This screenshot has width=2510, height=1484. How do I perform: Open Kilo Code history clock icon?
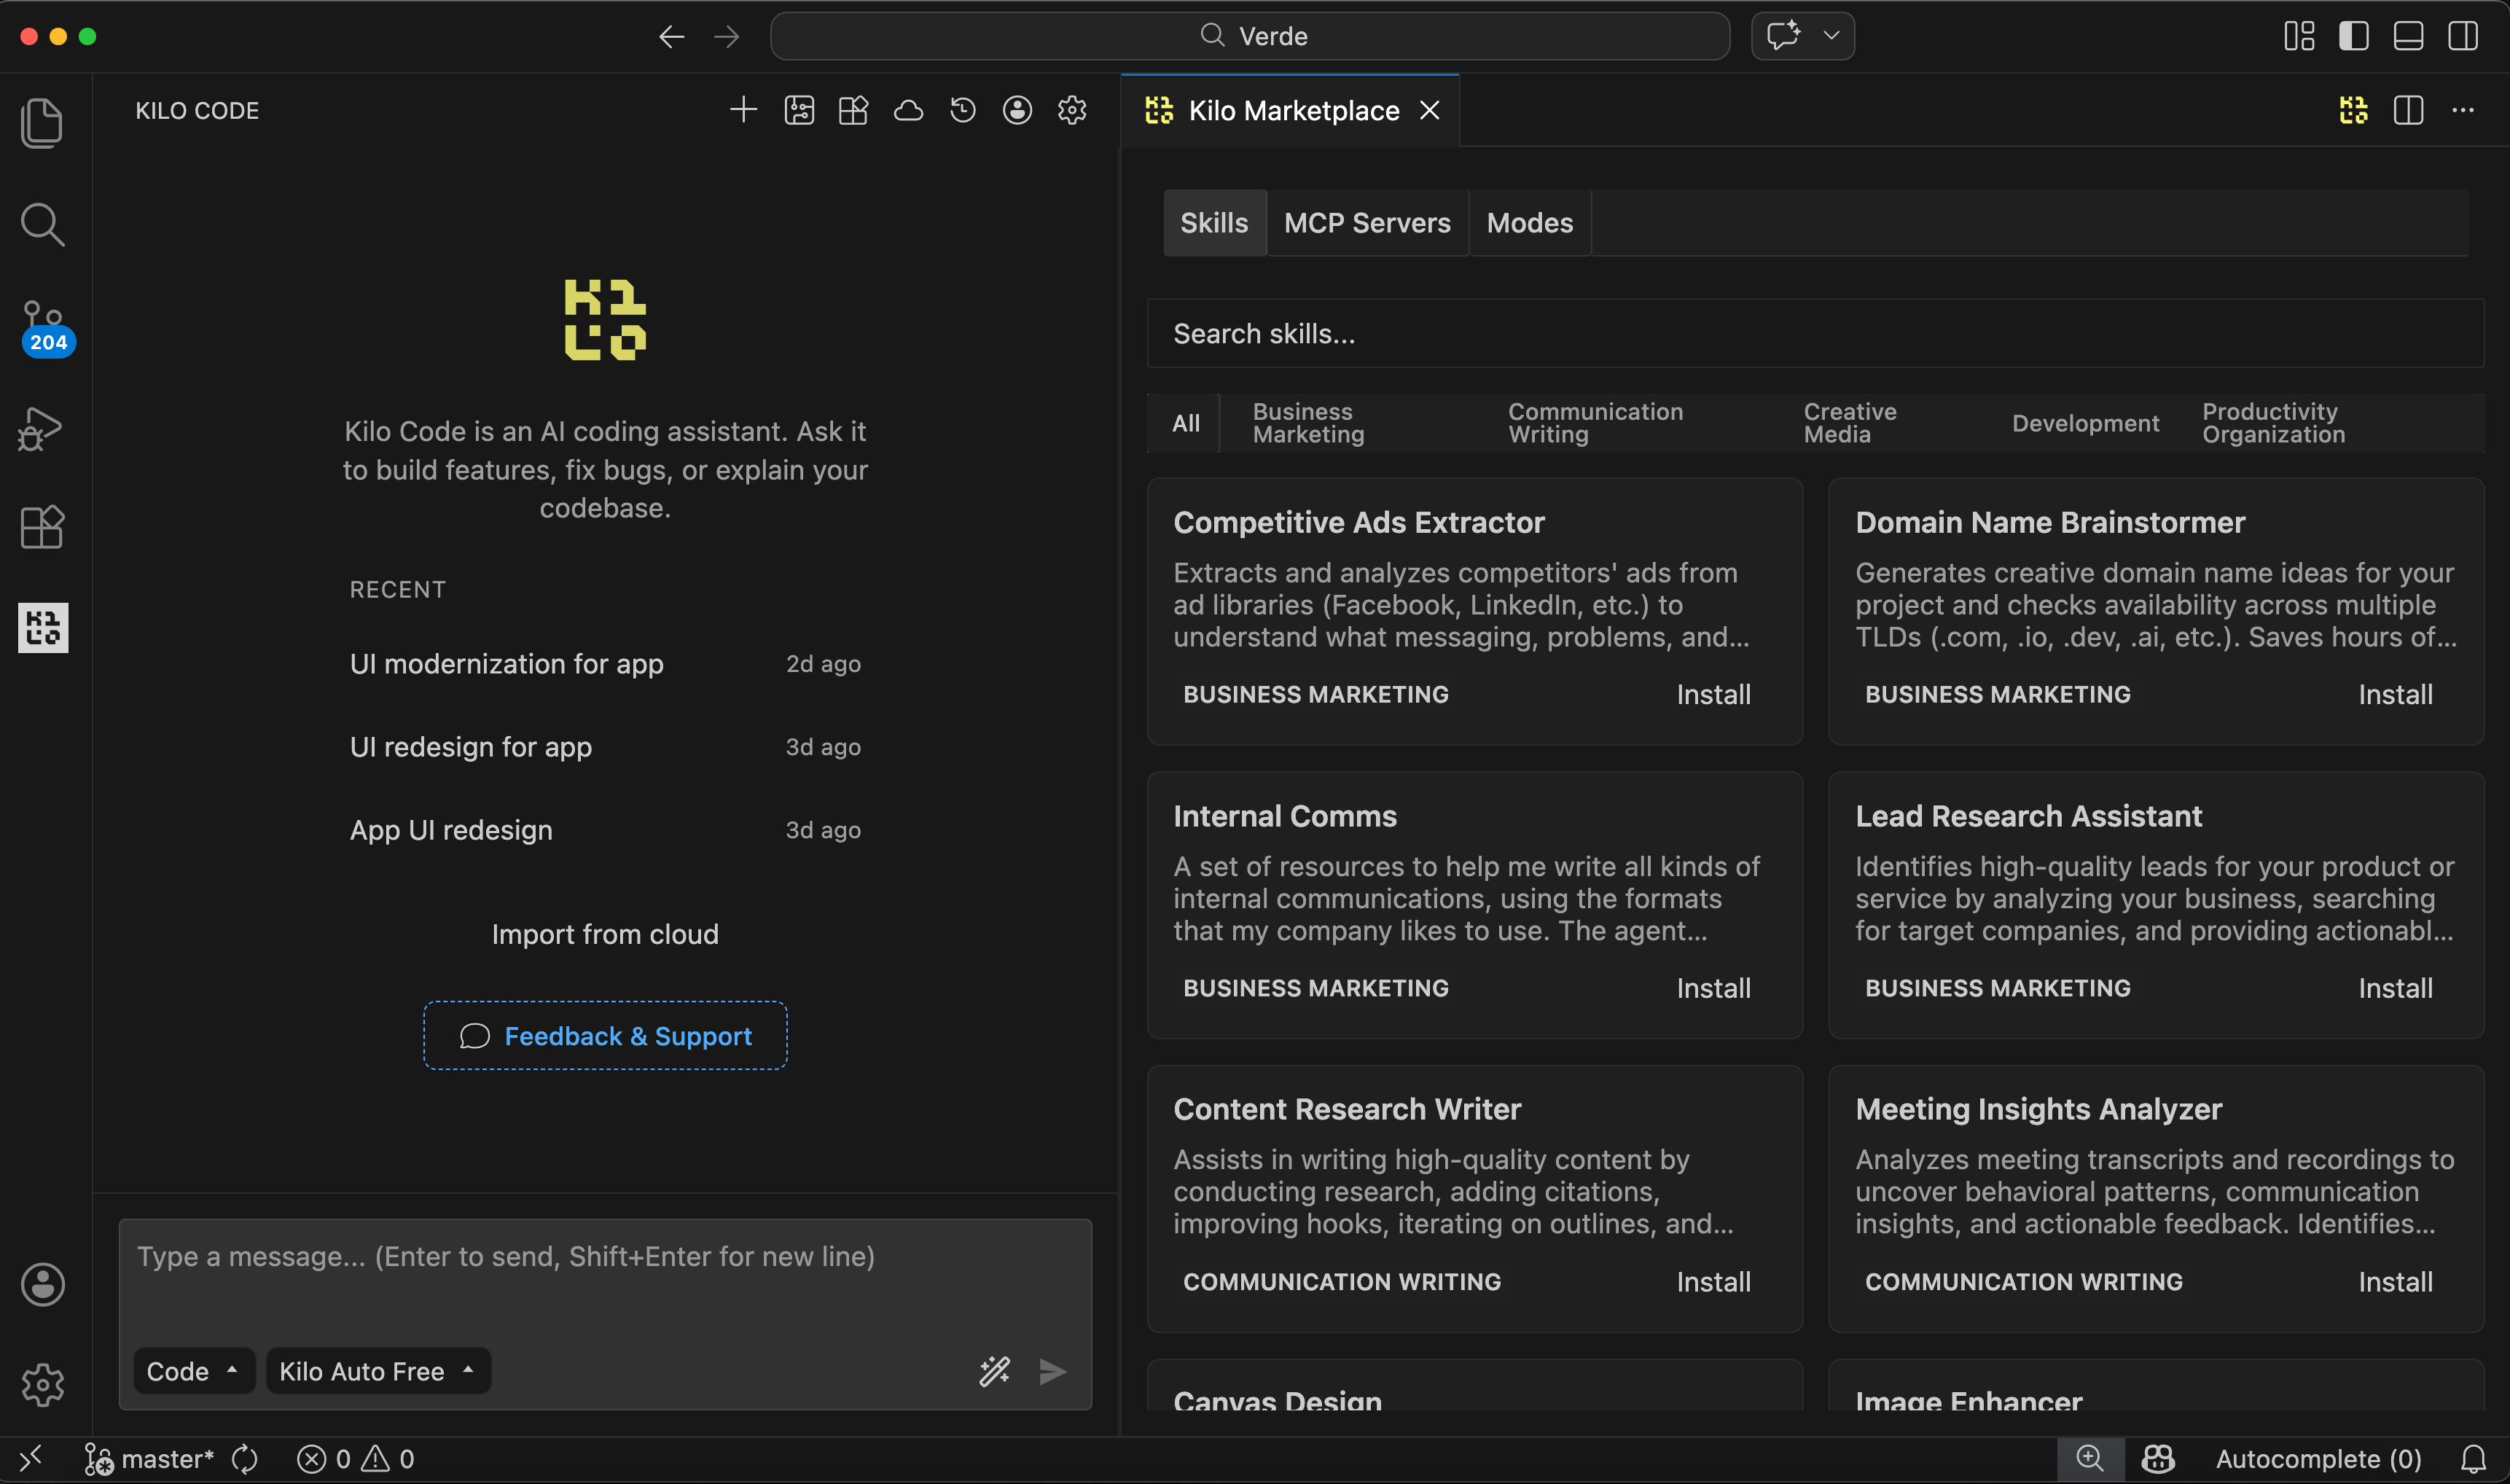963,110
